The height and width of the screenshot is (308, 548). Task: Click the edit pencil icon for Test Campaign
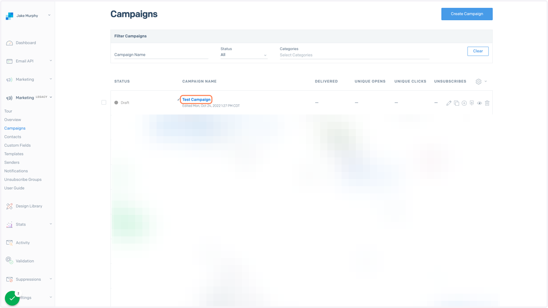(449, 103)
